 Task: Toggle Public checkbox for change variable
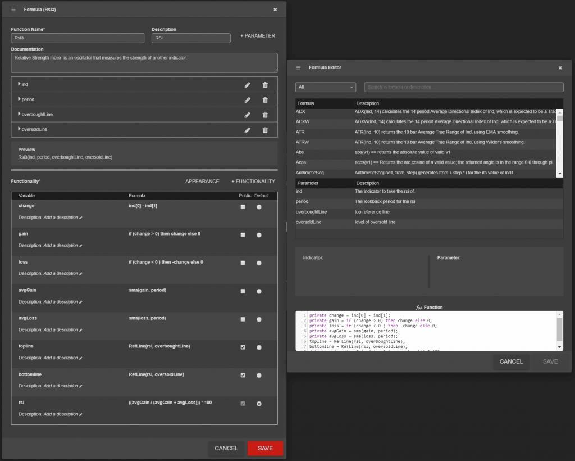tap(243, 207)
